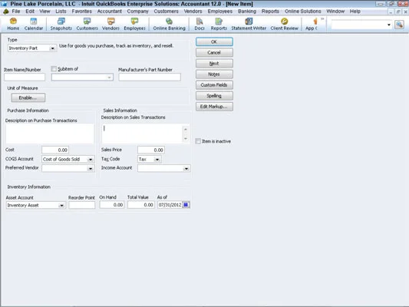
Task: Toggle the Subitem of checkbox
Action: [54, 69]
